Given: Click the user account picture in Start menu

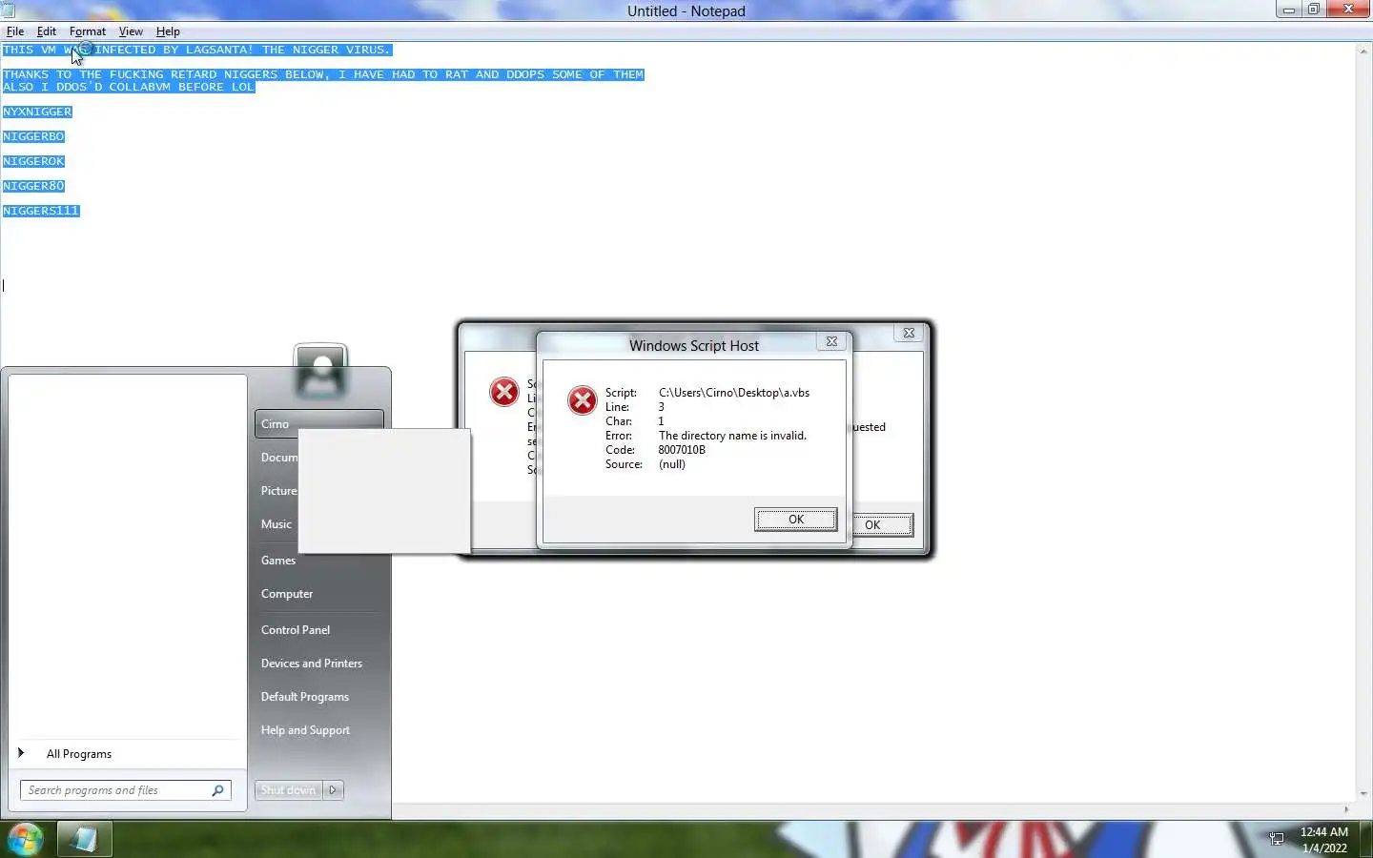Looking at the screenshot, I should pos(320,372).
